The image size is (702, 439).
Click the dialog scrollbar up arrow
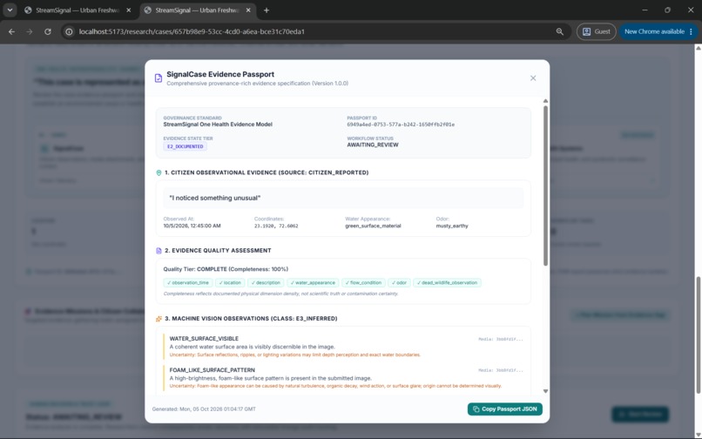coord(545,101)
